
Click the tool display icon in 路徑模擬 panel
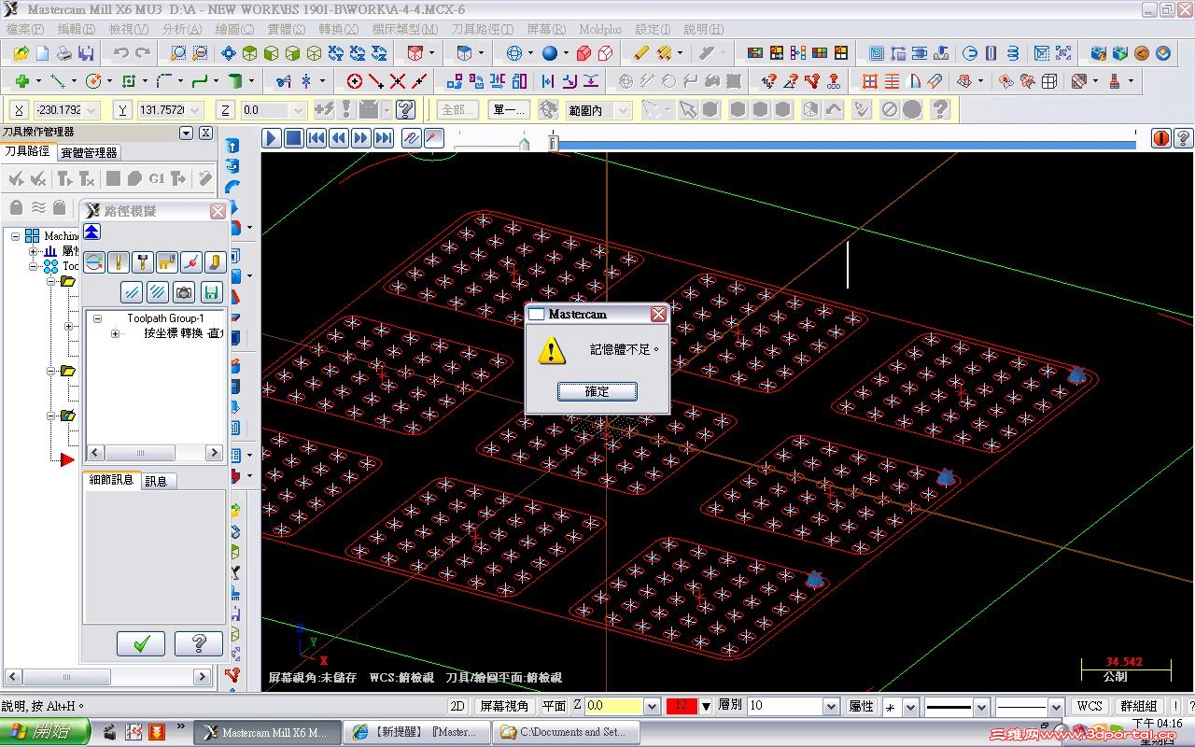pyautogui.click(x=118, y=262)
